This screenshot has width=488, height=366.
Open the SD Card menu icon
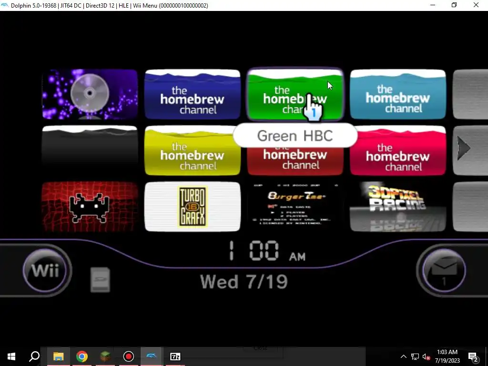click(x=100, y=279)
